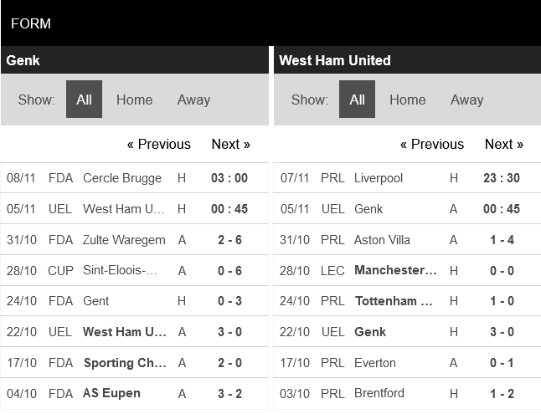The image size is (541, 419).
Task: Open the AS Eupen 3 - 2 match
Action: pyautogui.click(x=111, y=393)
